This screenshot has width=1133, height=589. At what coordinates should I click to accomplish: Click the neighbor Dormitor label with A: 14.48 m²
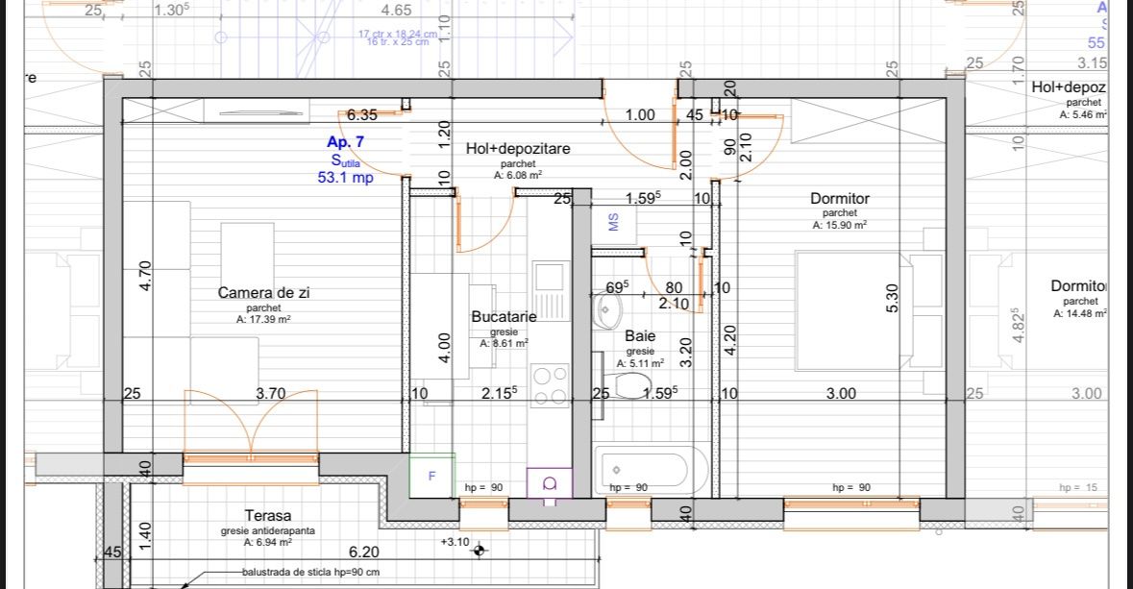pyautogui.click(x=1078, y=286)
